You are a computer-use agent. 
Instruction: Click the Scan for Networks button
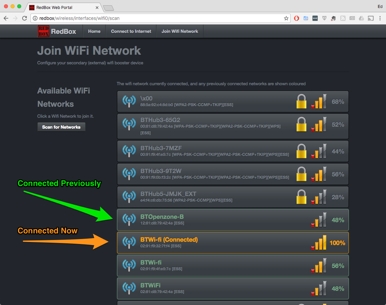(x=61, y=127)
